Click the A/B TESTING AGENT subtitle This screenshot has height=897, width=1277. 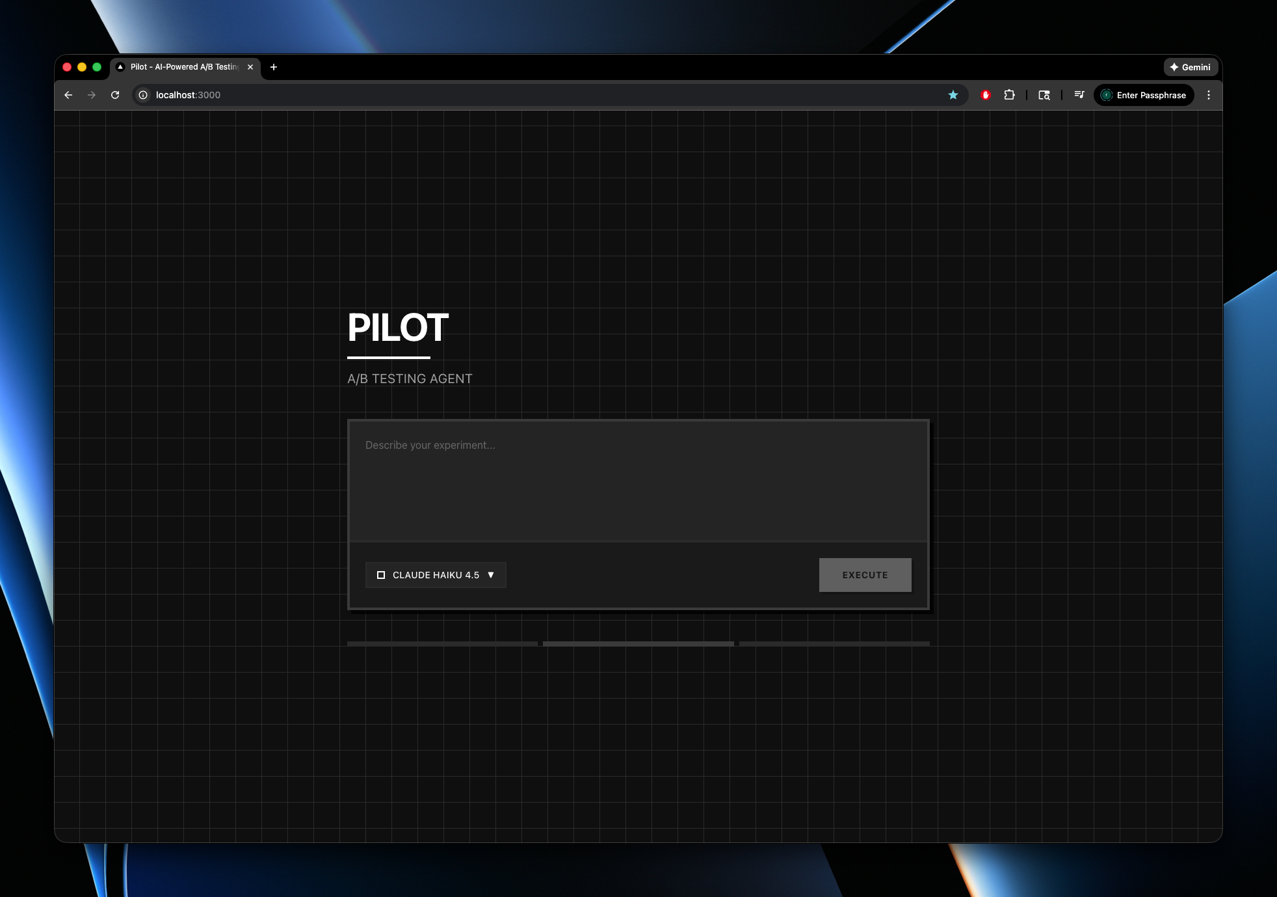pos(410,379)
